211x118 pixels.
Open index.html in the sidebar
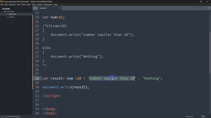13,14
